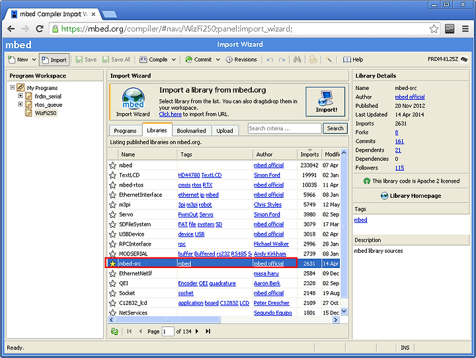Click the list's vertical scroll down arrow

pyautogui.click(x=344, y=312)
